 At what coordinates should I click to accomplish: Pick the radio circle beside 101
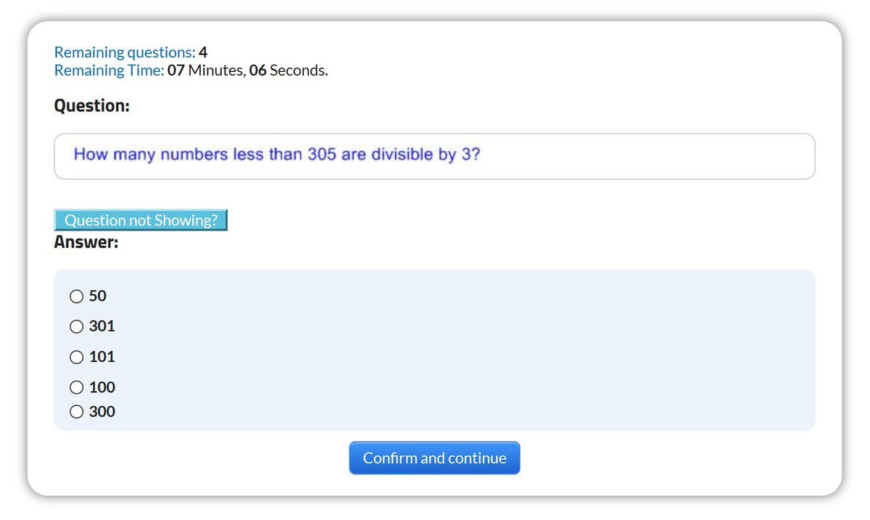tap(76, 357)
